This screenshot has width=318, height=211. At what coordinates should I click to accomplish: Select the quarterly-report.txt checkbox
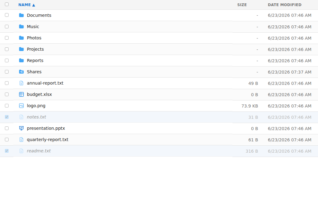(x=7, y=140)
